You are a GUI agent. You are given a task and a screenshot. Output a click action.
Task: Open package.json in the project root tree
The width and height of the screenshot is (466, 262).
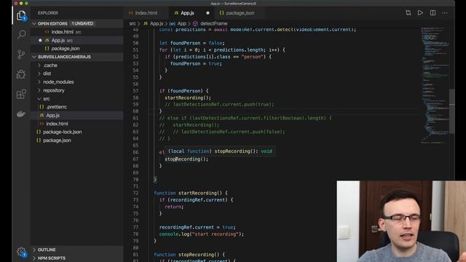coord(76,140)
